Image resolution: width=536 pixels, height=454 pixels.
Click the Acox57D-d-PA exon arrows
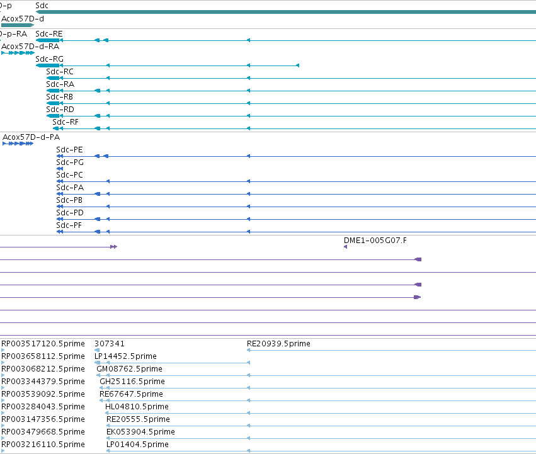[x=18, y=144]
